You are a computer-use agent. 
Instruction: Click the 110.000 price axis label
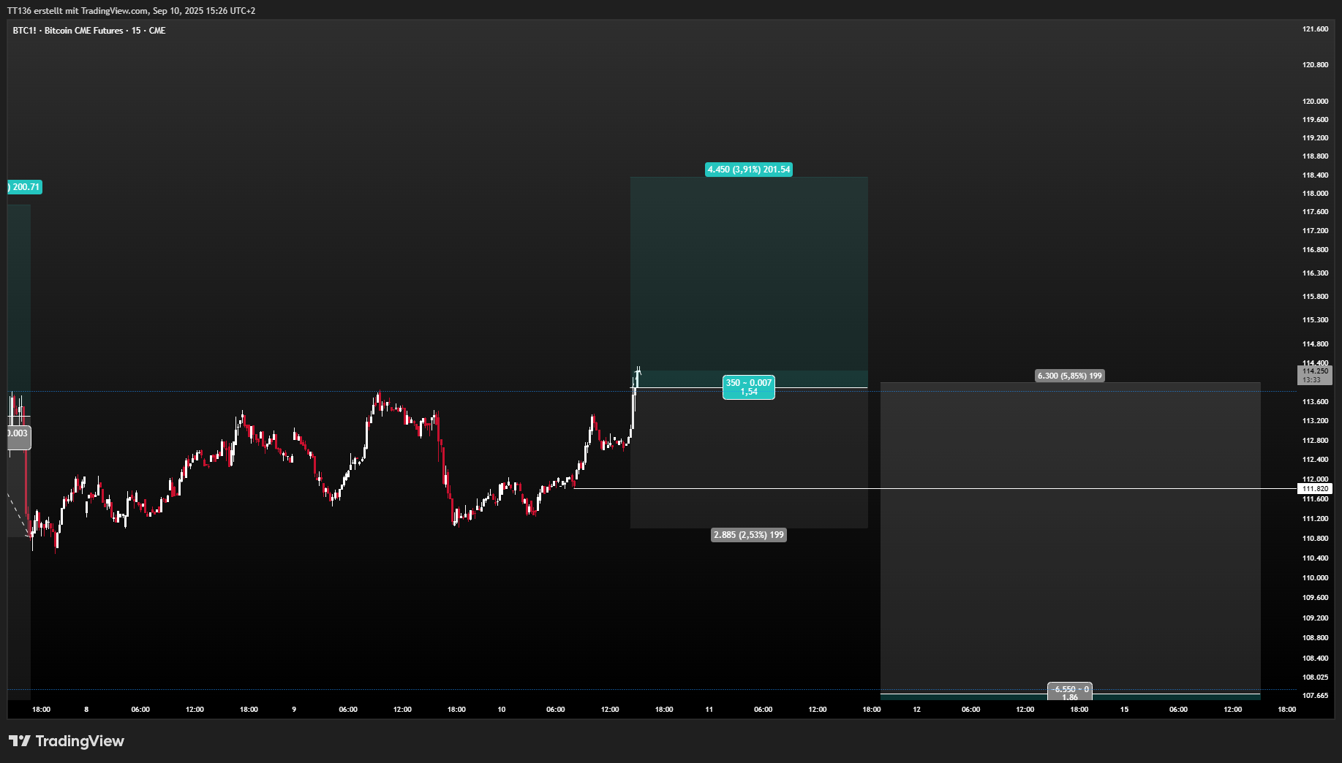1315,578
